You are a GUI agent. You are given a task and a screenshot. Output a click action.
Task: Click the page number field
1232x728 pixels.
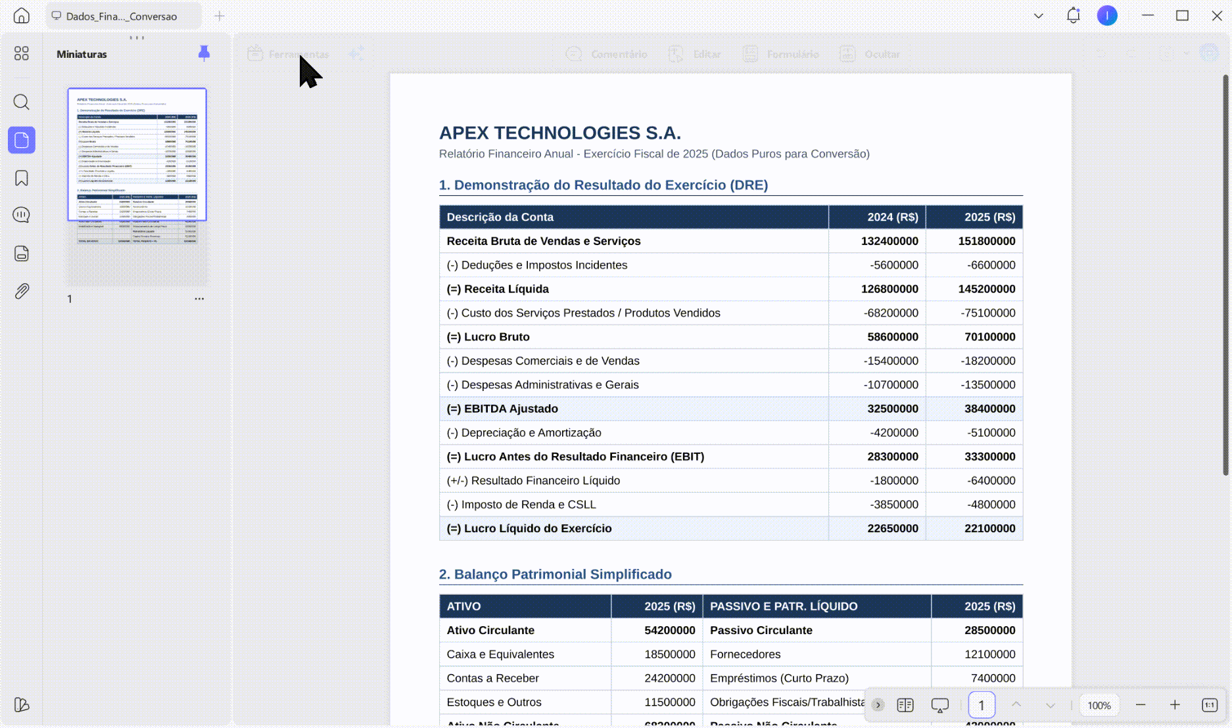(x=982, y=705)
